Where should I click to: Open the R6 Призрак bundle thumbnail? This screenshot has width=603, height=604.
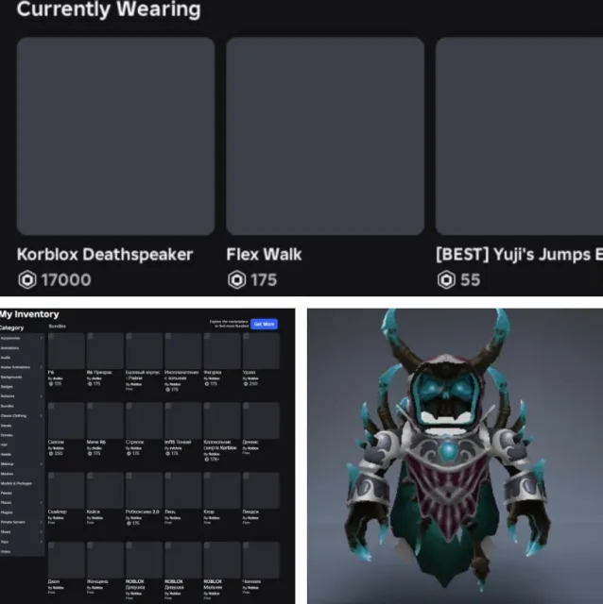click(x=105, y=351)
